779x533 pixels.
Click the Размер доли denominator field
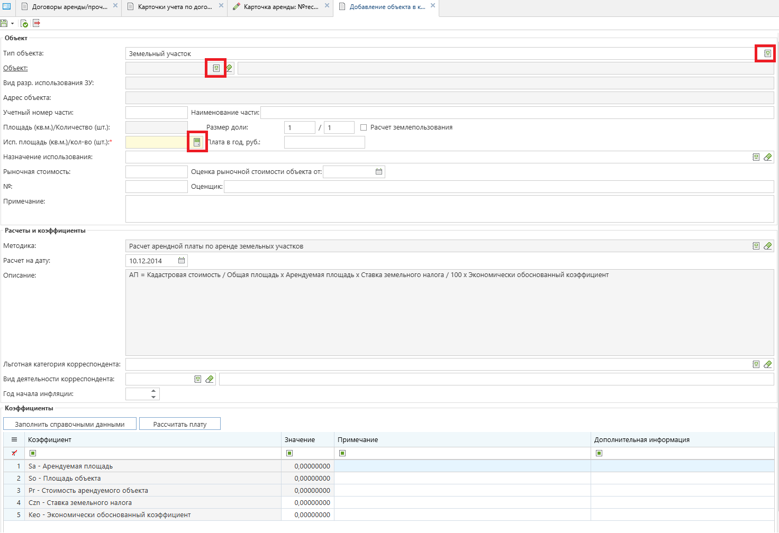pos(339,127)
